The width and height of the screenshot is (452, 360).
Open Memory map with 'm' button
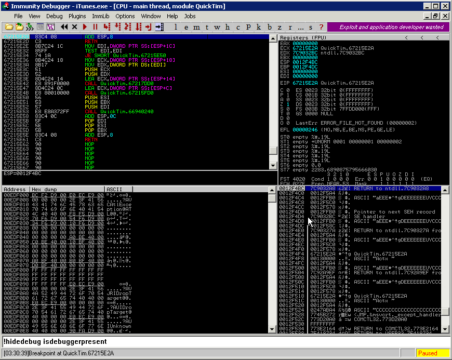pos(196,26)
